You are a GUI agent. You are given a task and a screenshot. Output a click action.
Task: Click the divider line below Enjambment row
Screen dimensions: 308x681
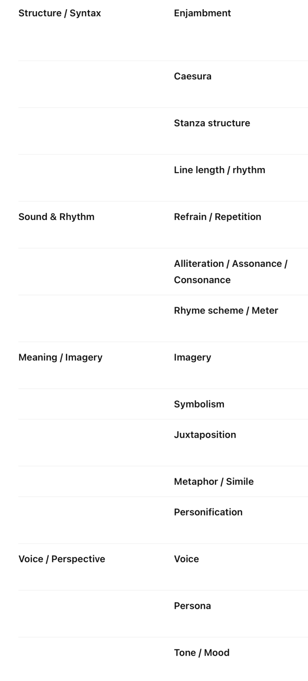(x=163, y=61)
